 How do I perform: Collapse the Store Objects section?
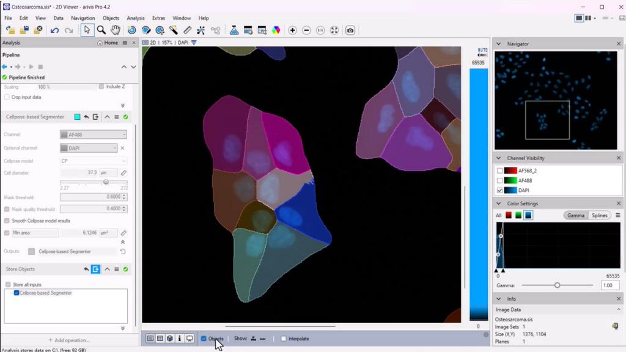click(x=106, y=269)
